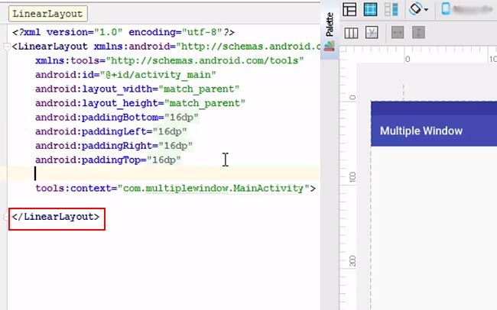The width and height of the screenshot is (497, 310).
Task: Click the LinearLayout breadcrumb
Action: click(x=48, y=14)
